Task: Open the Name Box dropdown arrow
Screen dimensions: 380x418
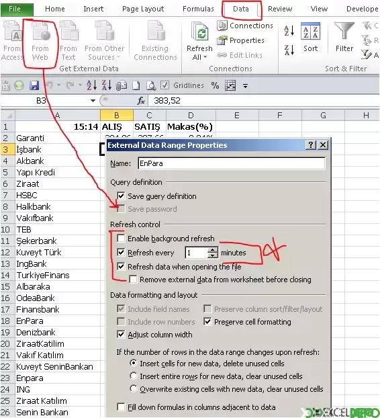Action: tap(93, 101)
